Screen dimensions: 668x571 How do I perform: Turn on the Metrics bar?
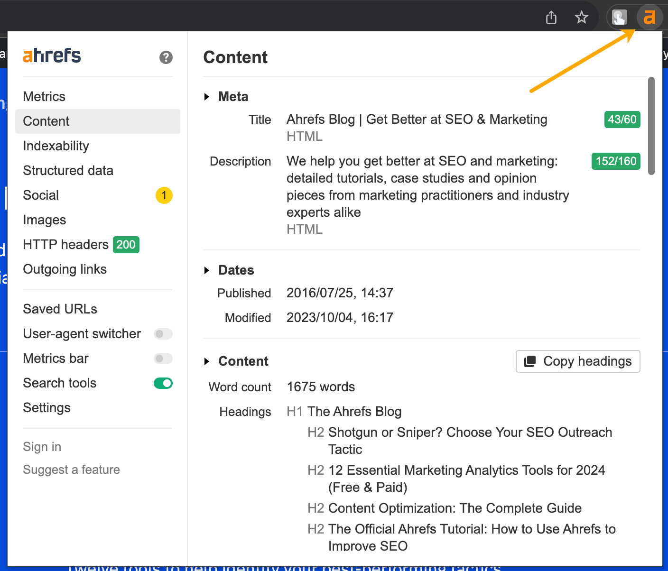[x=163, y=359]
